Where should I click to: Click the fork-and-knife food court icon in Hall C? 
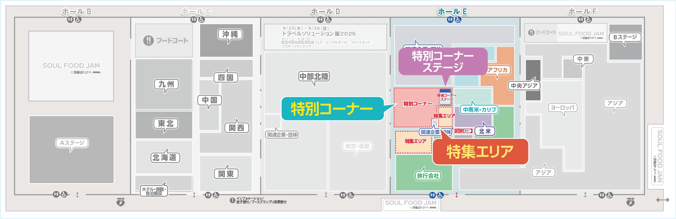148,41
